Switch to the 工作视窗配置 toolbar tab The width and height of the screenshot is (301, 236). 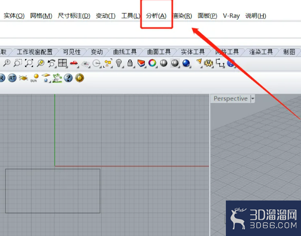click(35, 52)
